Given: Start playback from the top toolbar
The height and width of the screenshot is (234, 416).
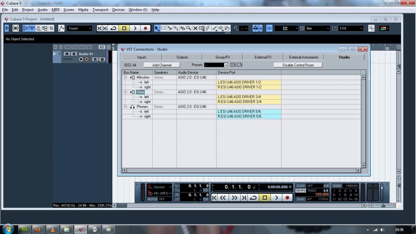Looking at the screenshot, I should [135, 28].
